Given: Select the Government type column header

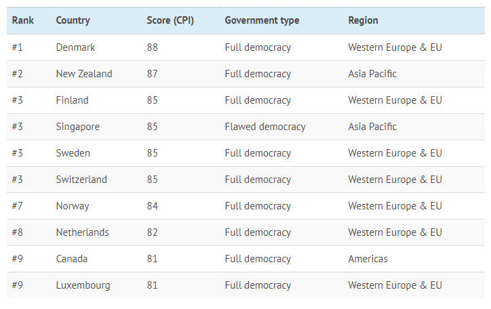Looking at the screenshot, I should point(262,20).
